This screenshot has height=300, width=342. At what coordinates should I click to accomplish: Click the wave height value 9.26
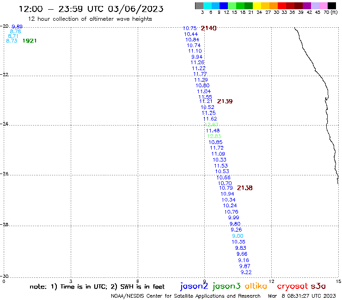(x=236, y=230)
